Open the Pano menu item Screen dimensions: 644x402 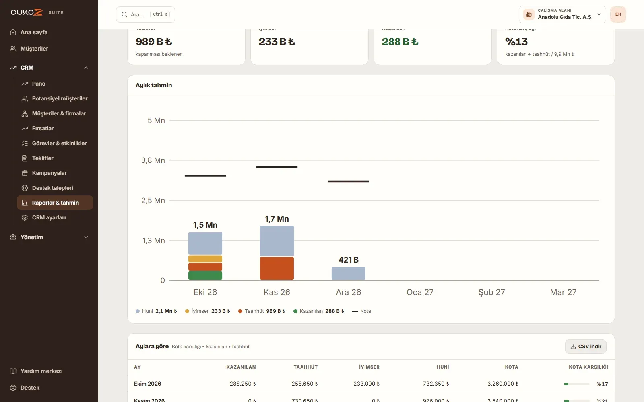(x=55, y=84)
